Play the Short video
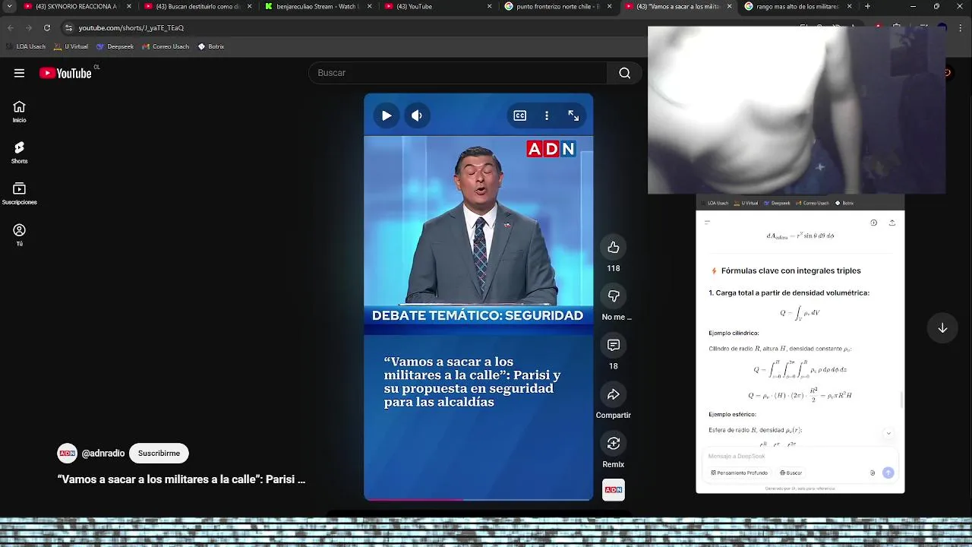972x547 pixels. pyautogui.click(x=387, y=115)
